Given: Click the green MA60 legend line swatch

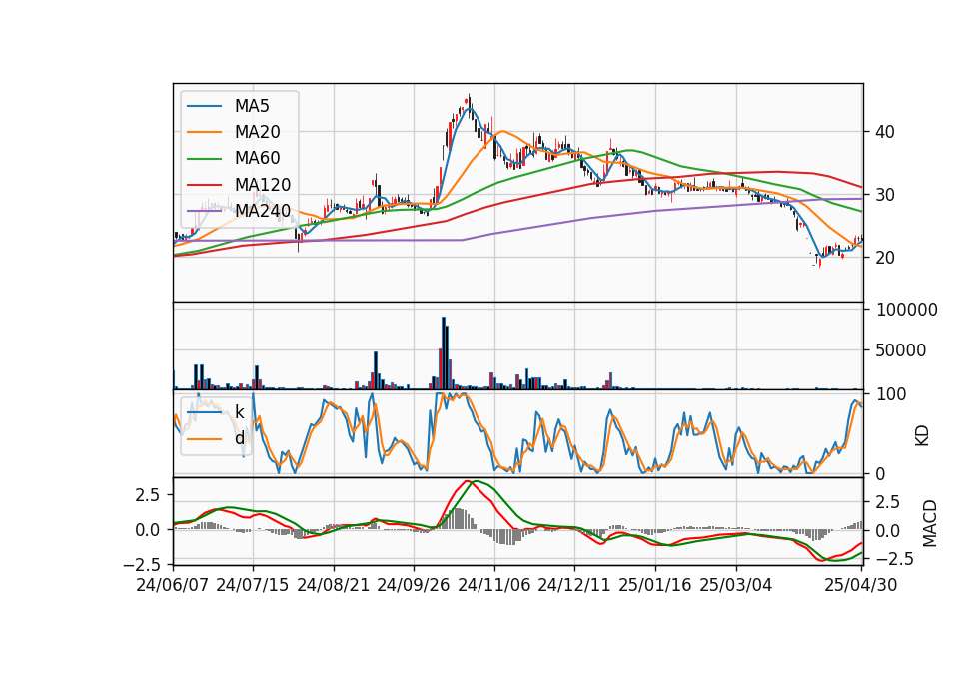Looking at the screenshot, I should click(x=204, y=159).
